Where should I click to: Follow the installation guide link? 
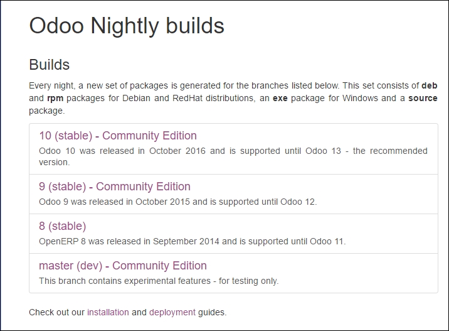tap(108, 312)
